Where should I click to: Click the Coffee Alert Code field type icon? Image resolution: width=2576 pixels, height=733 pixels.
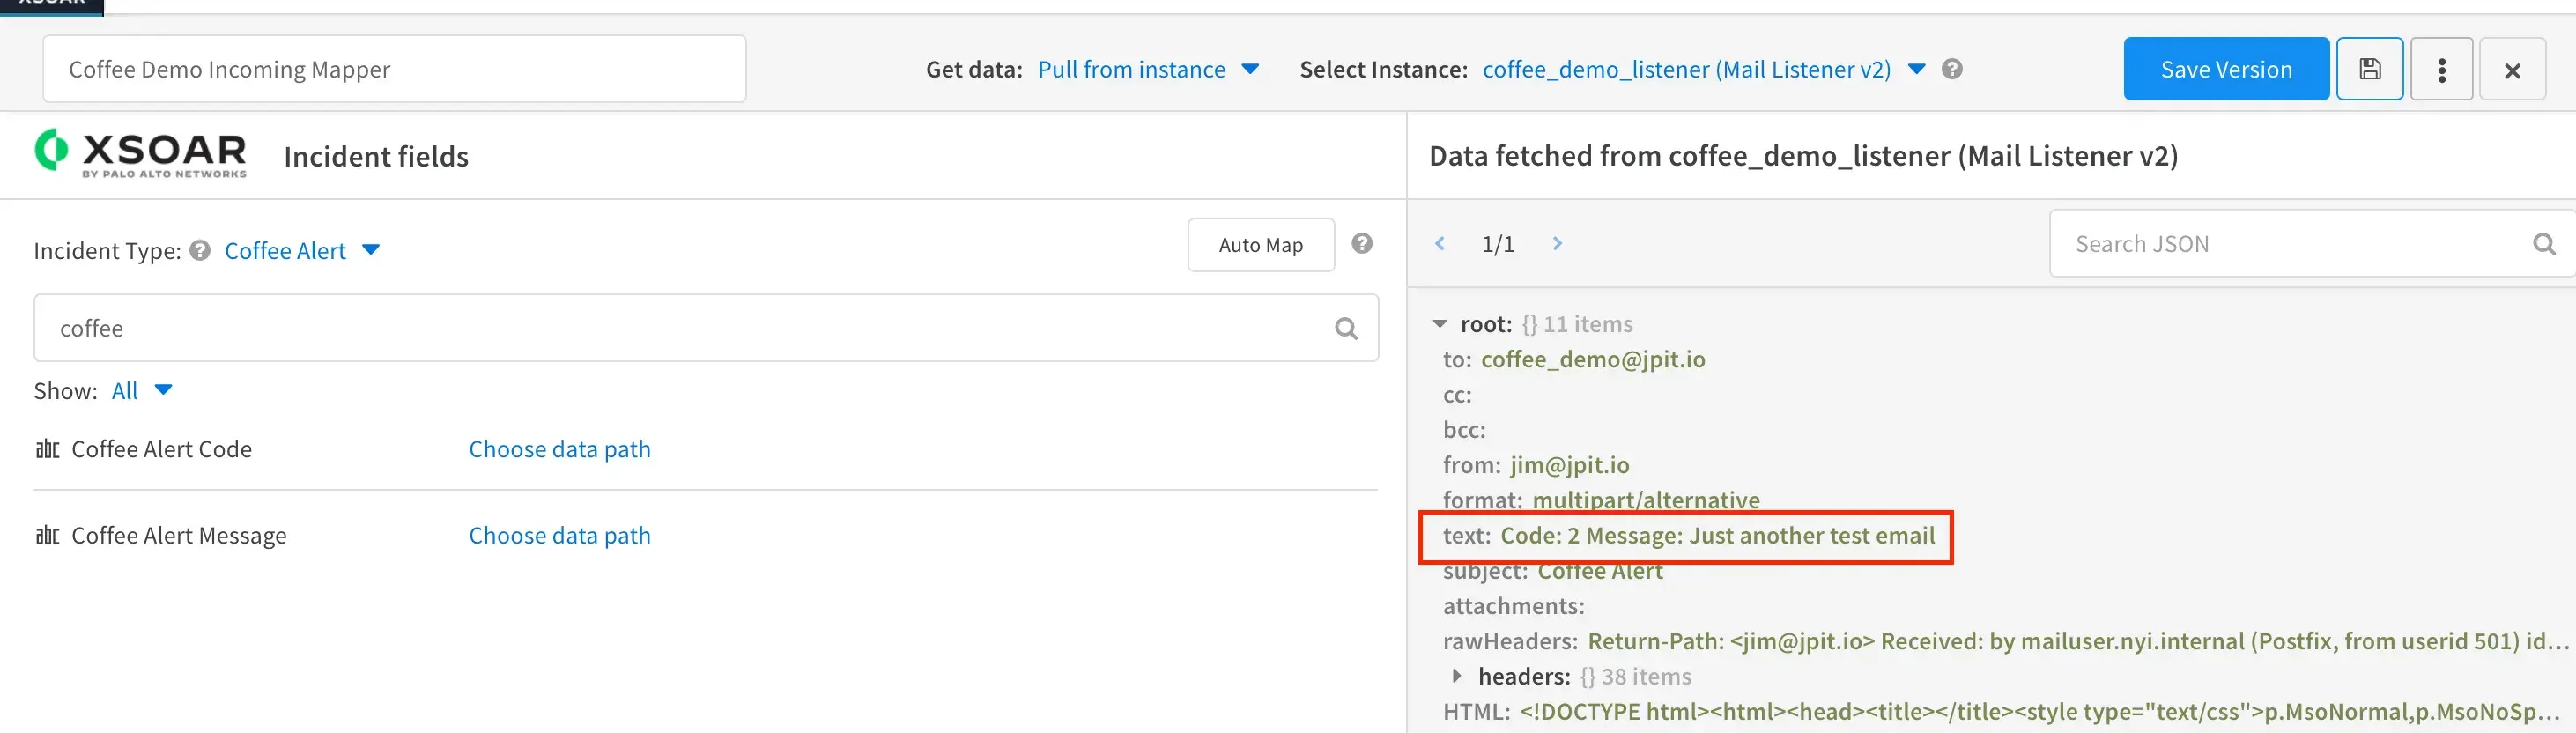point(47,448)
